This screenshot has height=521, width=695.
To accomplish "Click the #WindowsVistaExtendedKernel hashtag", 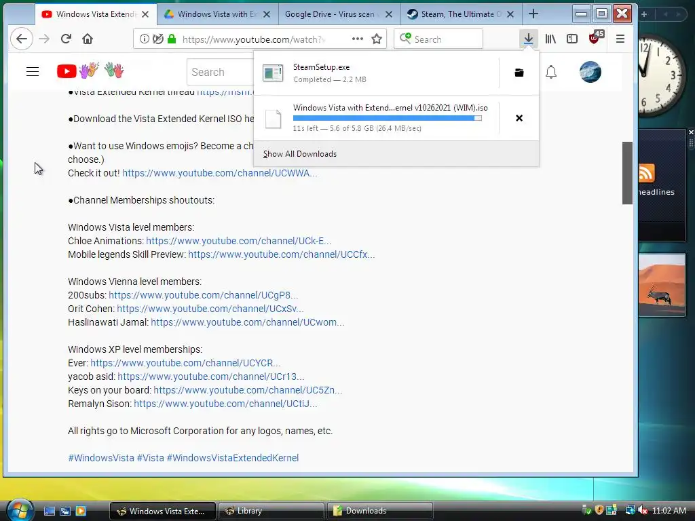I will pos(233,458).
